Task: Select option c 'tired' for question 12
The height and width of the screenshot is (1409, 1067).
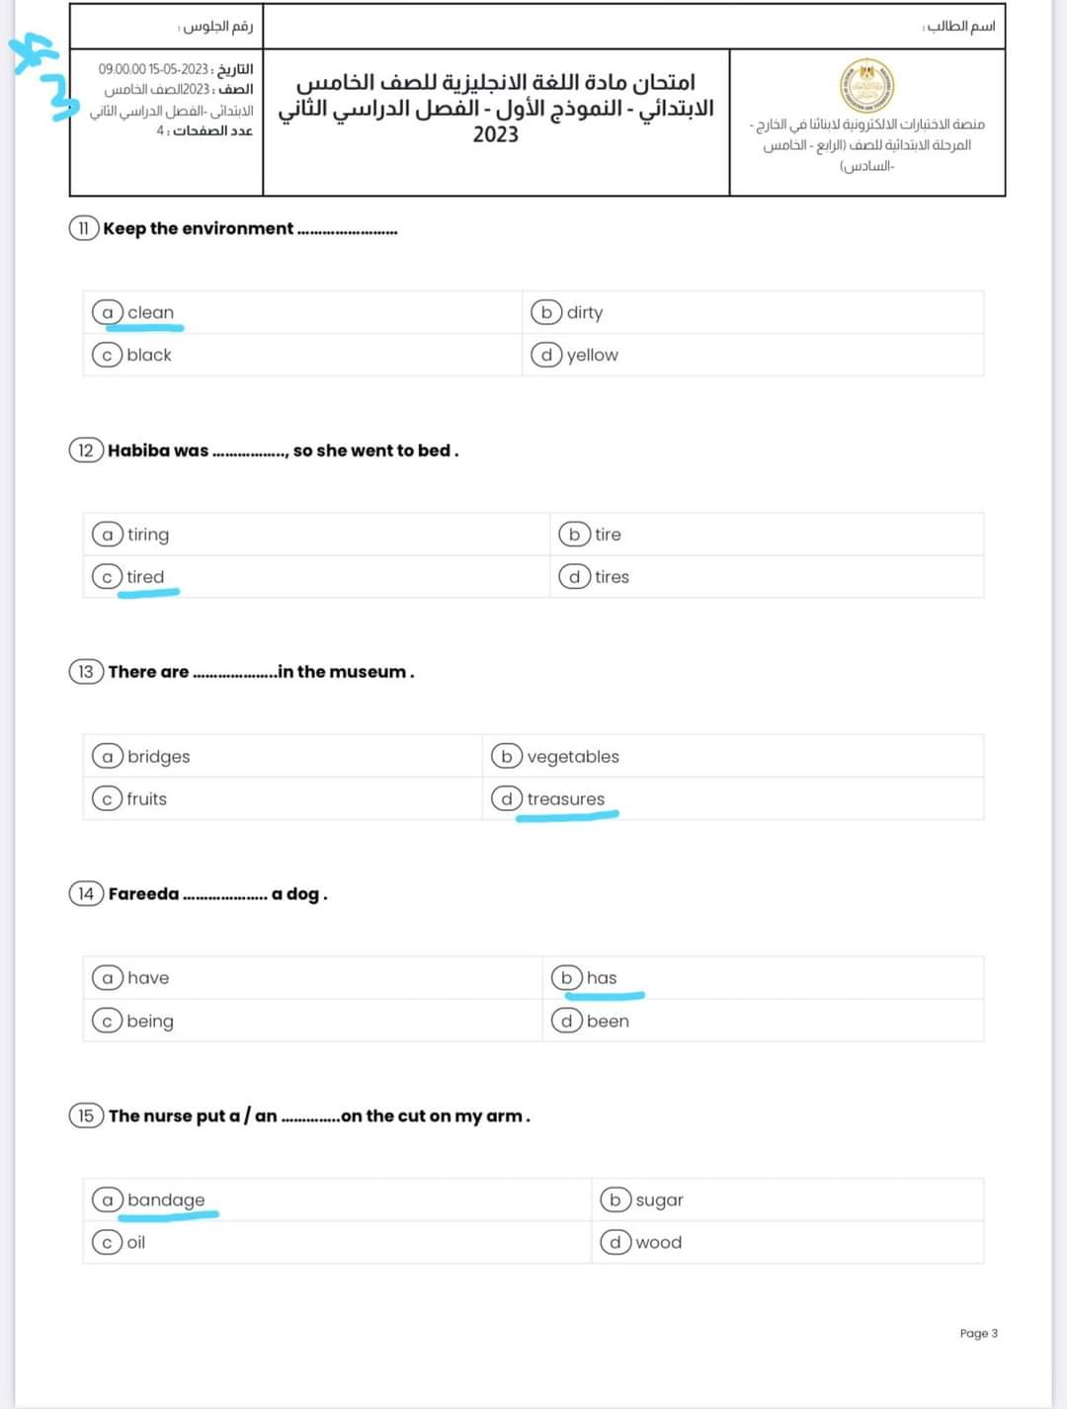Action: [107, 577]
